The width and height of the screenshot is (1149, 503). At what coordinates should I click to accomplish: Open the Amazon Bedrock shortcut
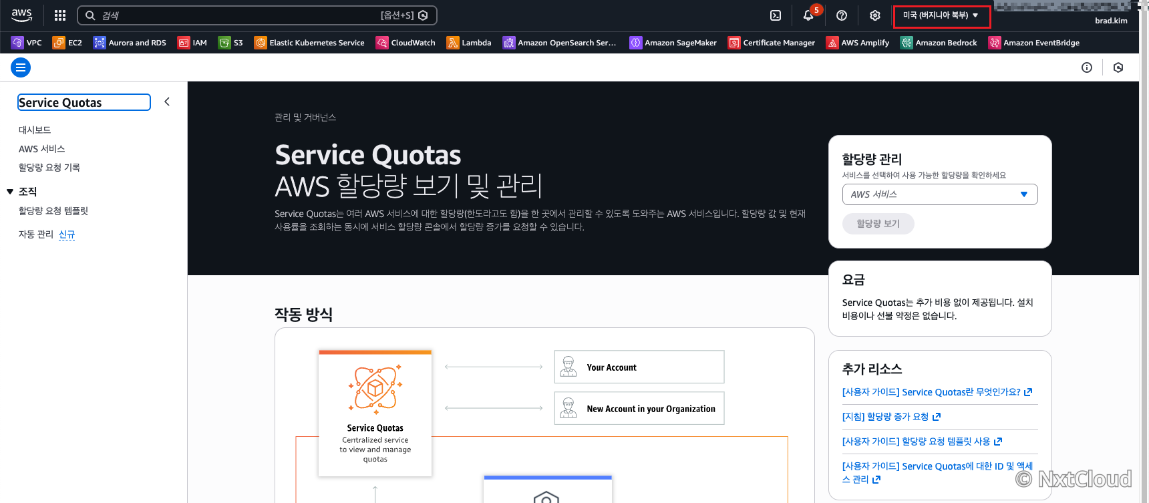tap(939, 43)
